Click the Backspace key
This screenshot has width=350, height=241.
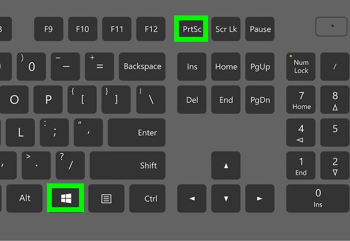pos(142,67)
